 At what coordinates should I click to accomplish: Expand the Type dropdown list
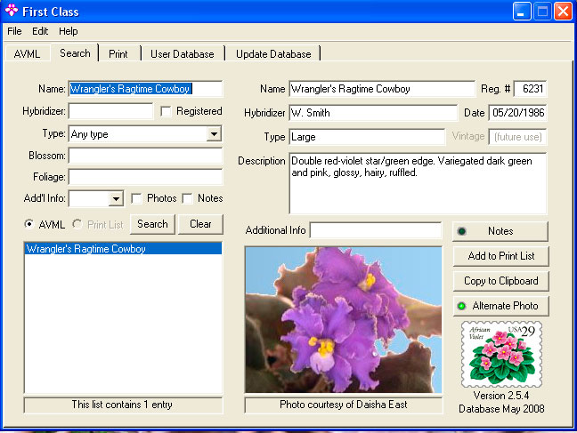[214, 134]
